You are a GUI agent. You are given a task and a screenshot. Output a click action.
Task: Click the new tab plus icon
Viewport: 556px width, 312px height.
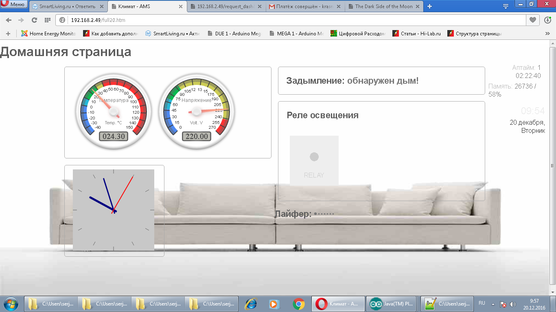(x=429, y=6)
